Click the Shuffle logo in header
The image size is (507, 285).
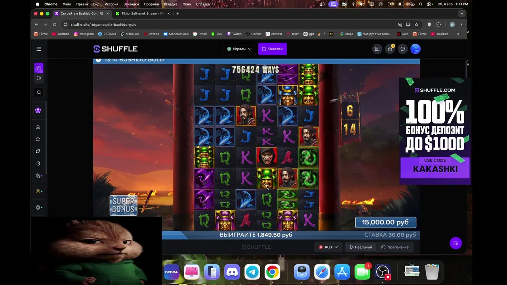point(115,49)
